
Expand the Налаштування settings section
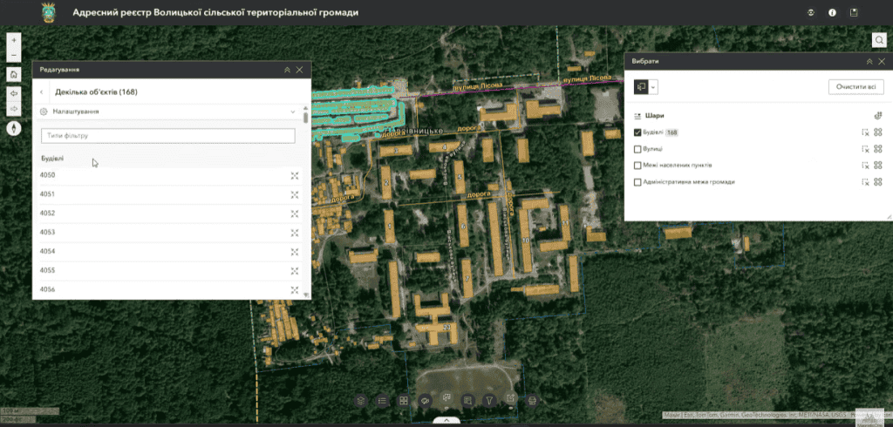(292, 112)
